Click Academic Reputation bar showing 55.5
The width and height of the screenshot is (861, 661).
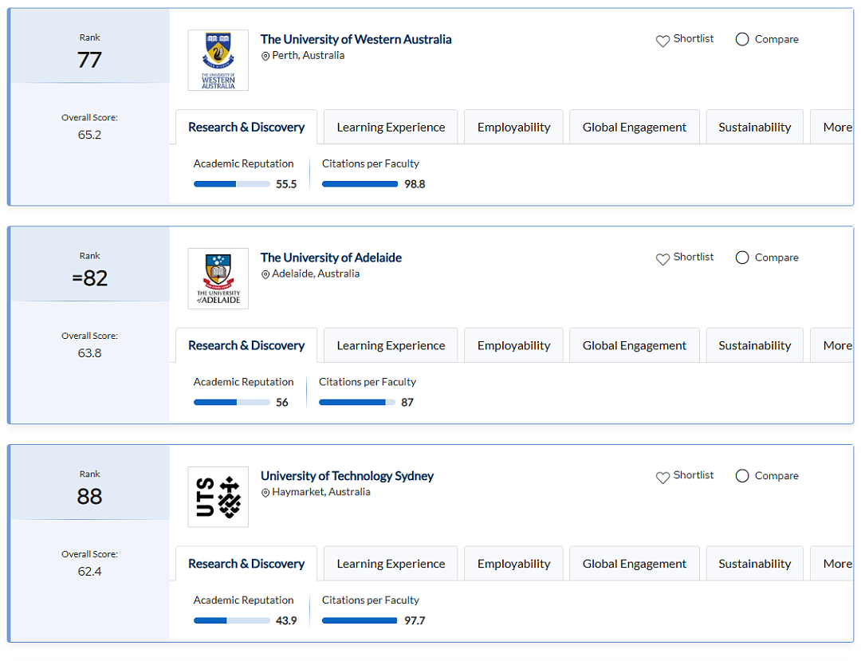coord(232,184)
